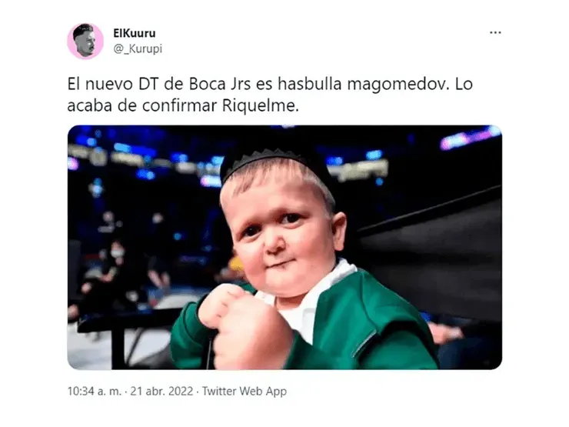This screenshot has width=569, height=427.
Task: Click the 10:34 a. m. timestamp
Action: (x=95, y=391)
